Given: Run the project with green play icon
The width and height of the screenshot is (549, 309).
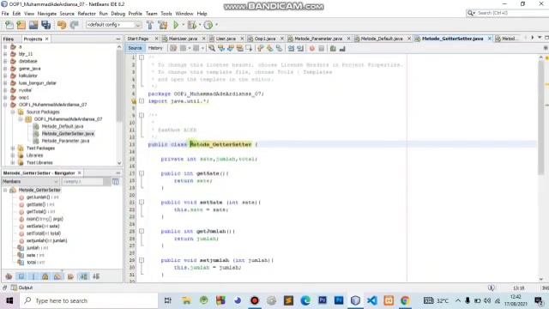Looking at the screenshot, I should 176,25.
